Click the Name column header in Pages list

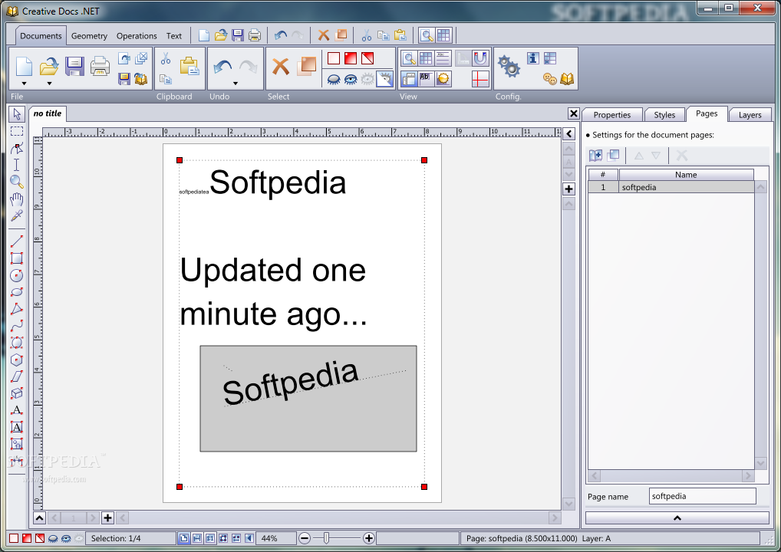pyautogui.click(x=686, y=175)
